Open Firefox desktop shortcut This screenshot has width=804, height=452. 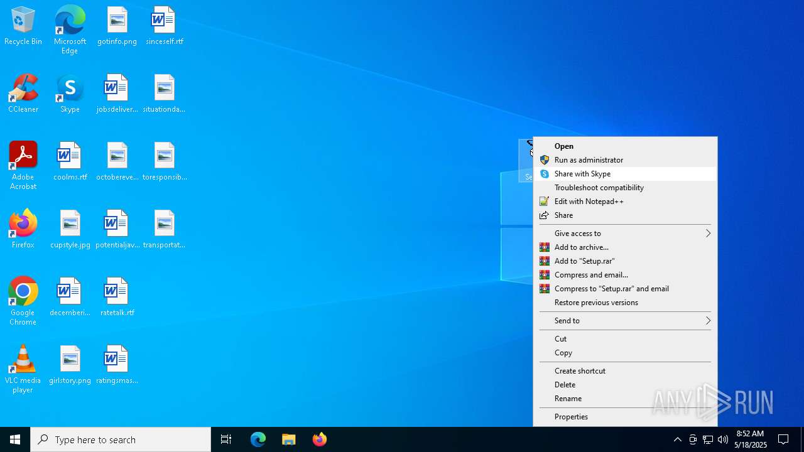pos(23,230)
